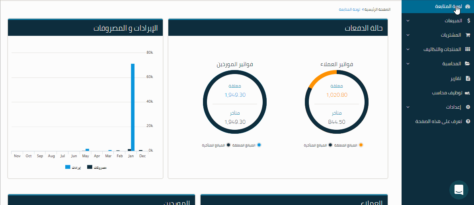Expand the المشتريات submenu chevron
The height and width of the screenshot is (205, 474).
pos(408,35)
